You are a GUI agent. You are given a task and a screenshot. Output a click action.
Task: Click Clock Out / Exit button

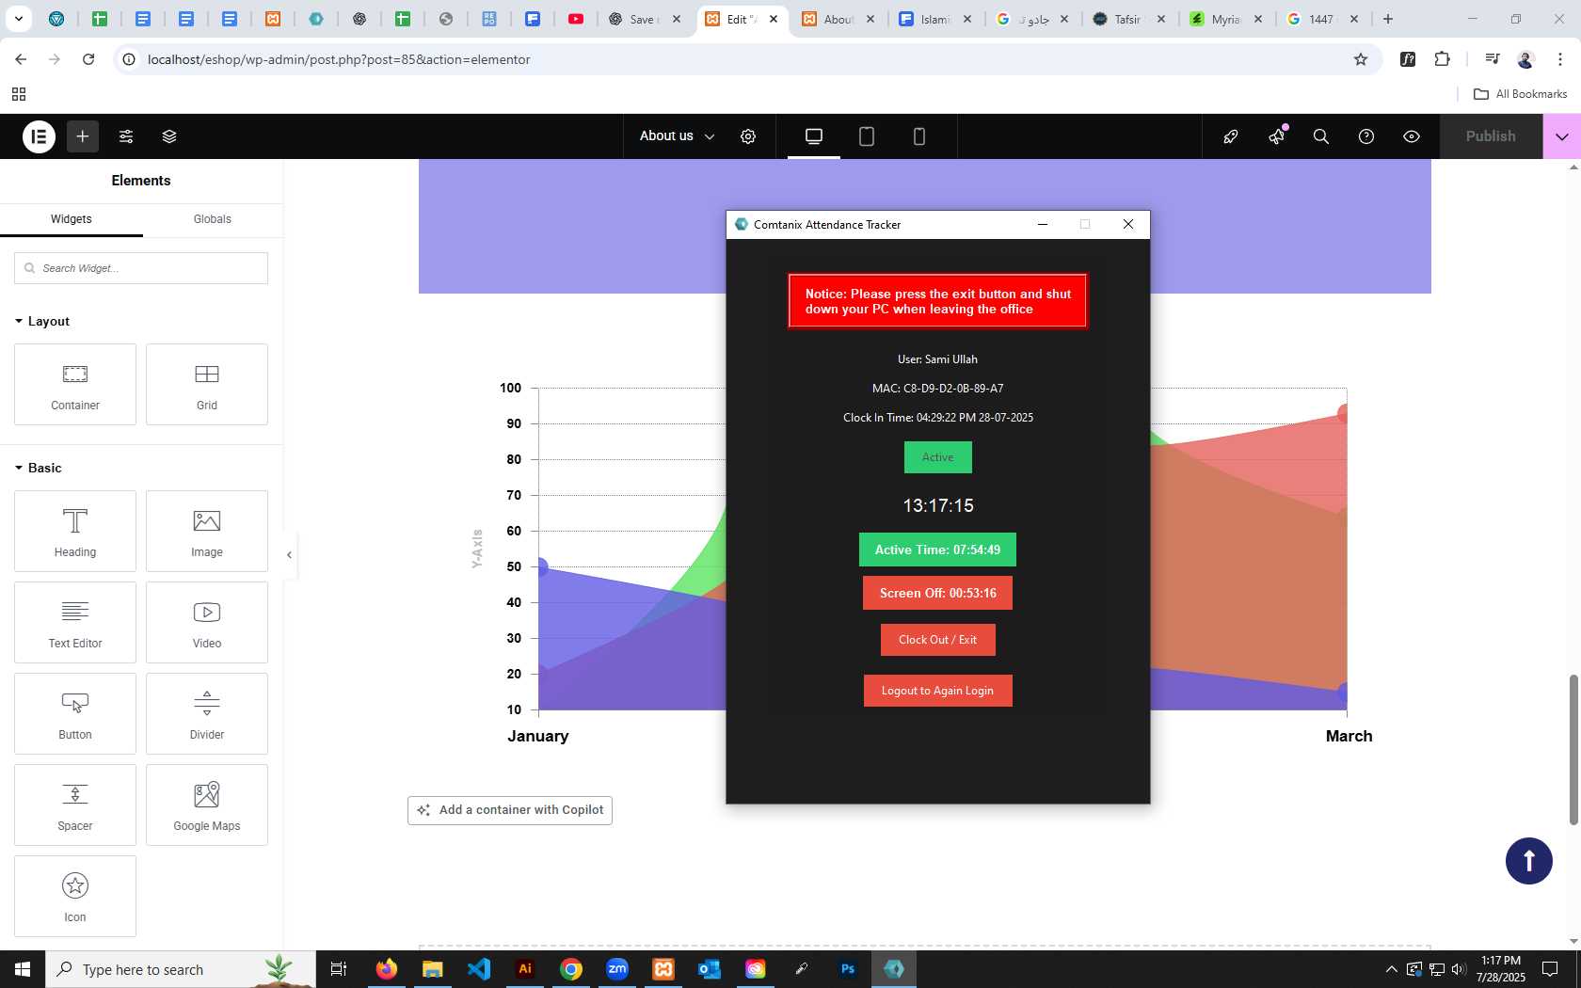point(938,640)
